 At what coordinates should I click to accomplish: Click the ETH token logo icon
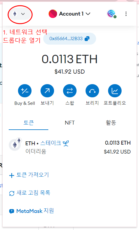tap(15, 145)
